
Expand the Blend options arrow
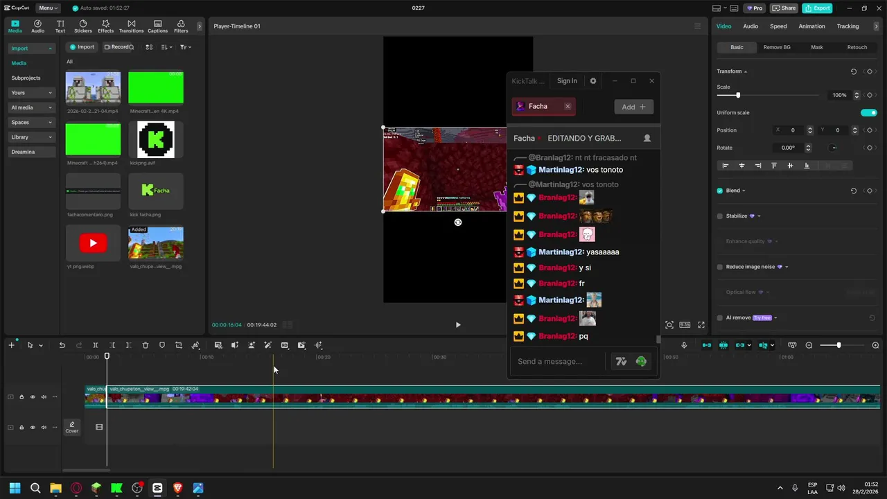coord(745,191)
